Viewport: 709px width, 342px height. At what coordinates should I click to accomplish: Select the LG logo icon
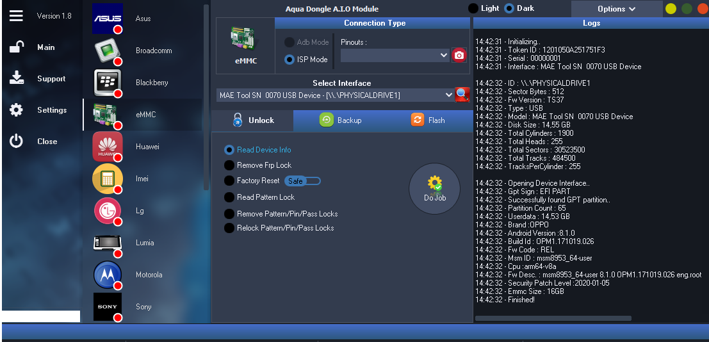click(108, 211)
